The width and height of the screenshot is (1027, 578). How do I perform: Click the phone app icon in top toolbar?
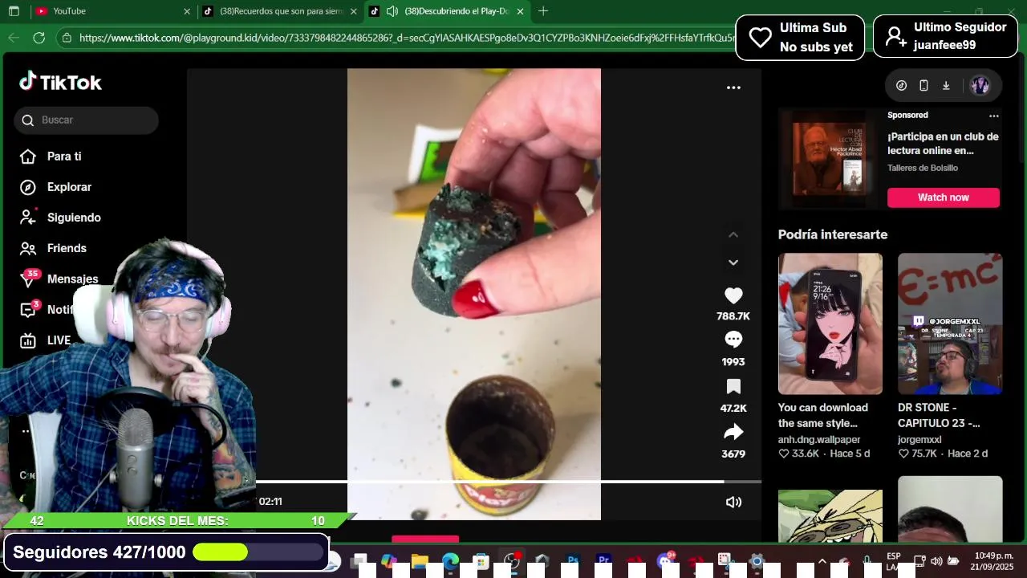[923, 86]
